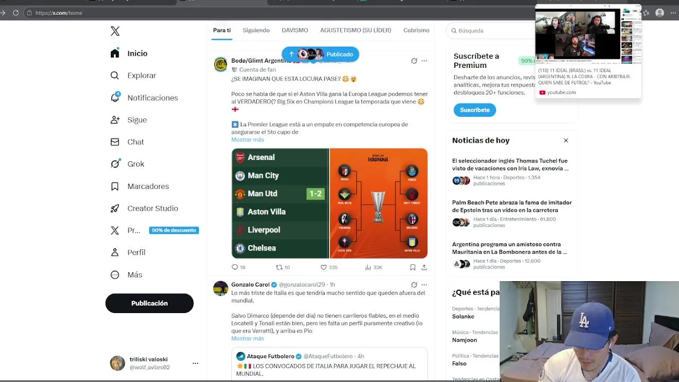The height and width of the screenshot is (382, 679).
Task: Open Notificaciones with the bell icon
Action: 144,98
